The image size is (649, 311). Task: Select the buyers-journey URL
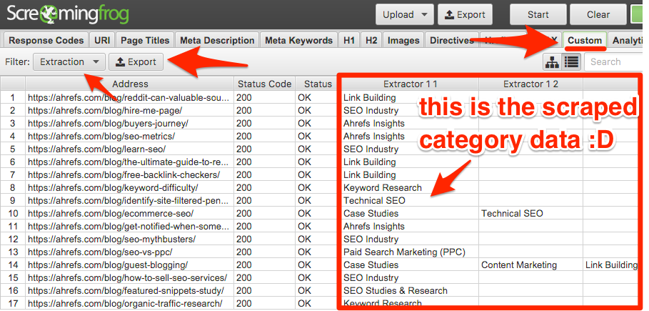[108, 124]
